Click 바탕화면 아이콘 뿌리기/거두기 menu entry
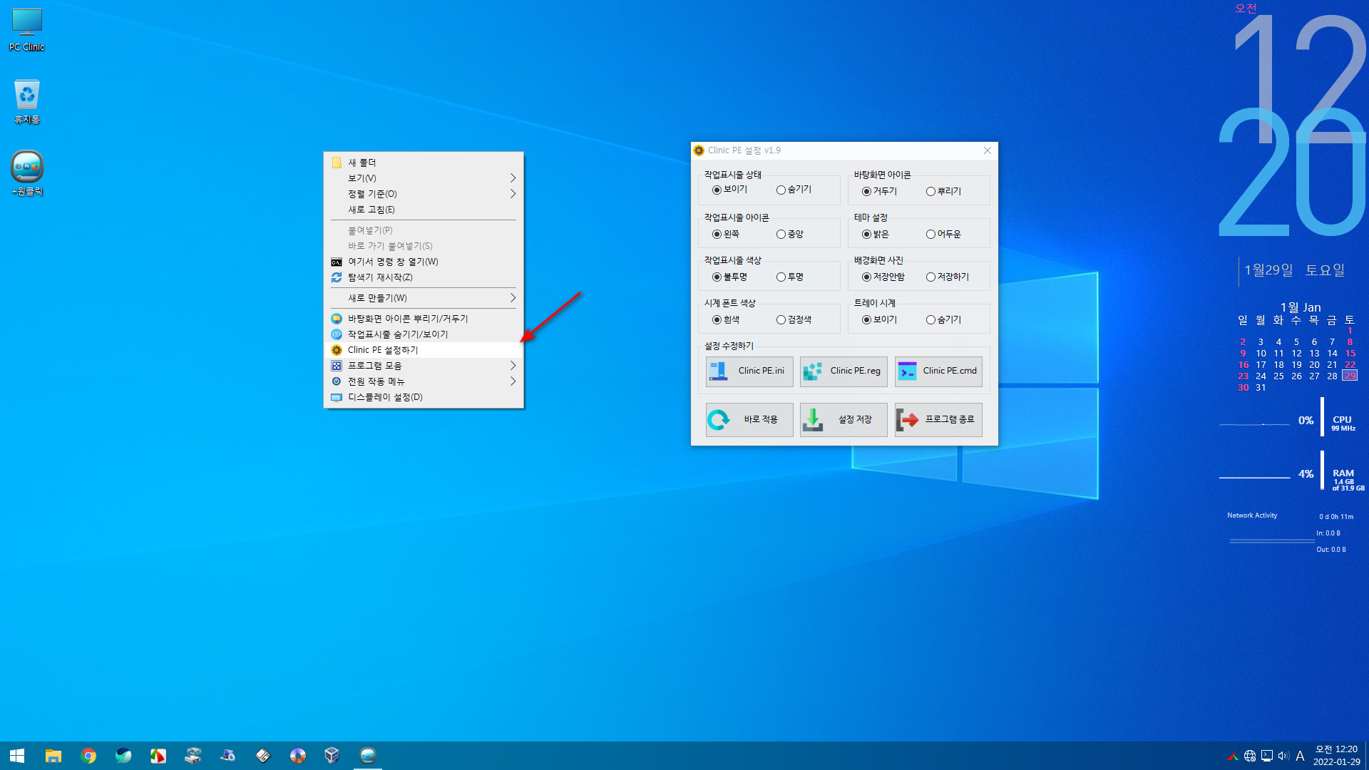Image resolution: width=1369 pixels, height=770 pixels. click(x=424, y=319)
